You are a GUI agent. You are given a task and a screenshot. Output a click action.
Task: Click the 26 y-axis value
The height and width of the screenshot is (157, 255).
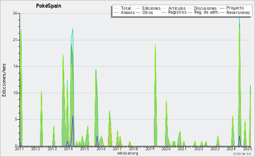coord(15,13)
